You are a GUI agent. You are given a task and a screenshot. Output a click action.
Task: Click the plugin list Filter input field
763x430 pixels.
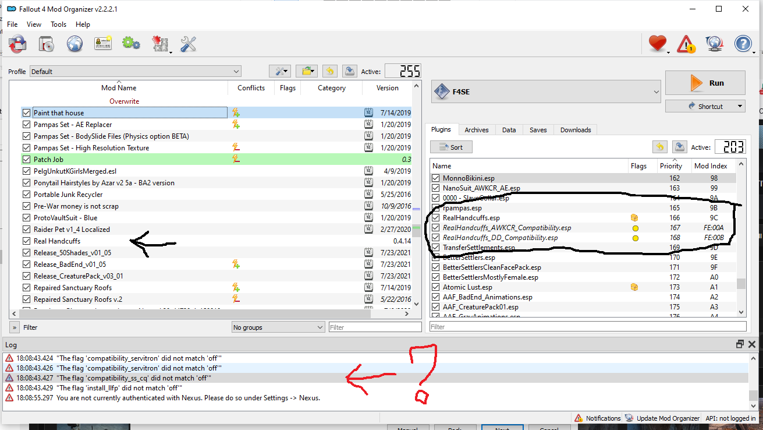[587, 327]
